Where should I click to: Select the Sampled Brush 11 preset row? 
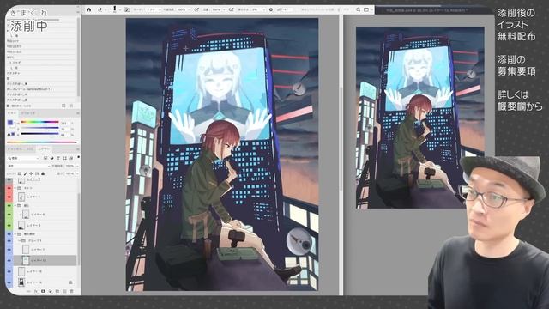(x=41, y=89)
